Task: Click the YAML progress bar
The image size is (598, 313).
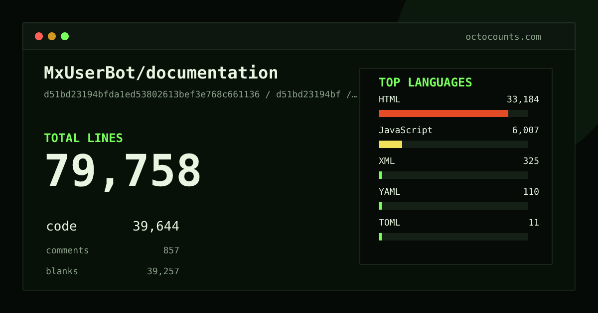Action: click(x=453, y=206)
